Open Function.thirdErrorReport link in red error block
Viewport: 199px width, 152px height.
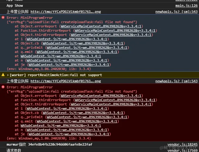(x=115, y=100)
